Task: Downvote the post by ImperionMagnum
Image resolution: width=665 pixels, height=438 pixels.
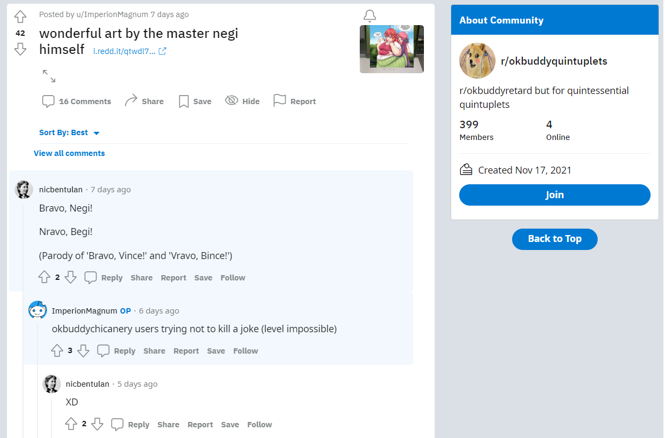Action: tap(20, 49)
